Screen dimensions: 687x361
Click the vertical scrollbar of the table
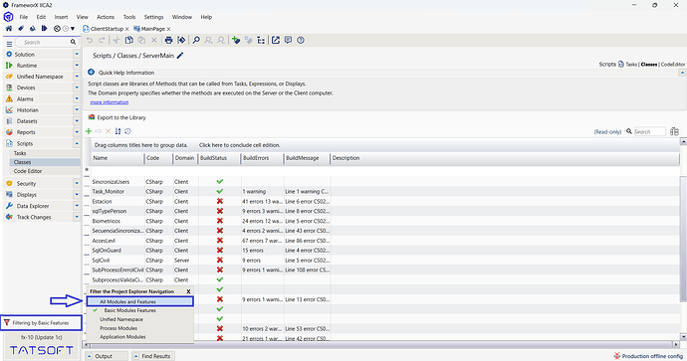click(x=683, y=239)
